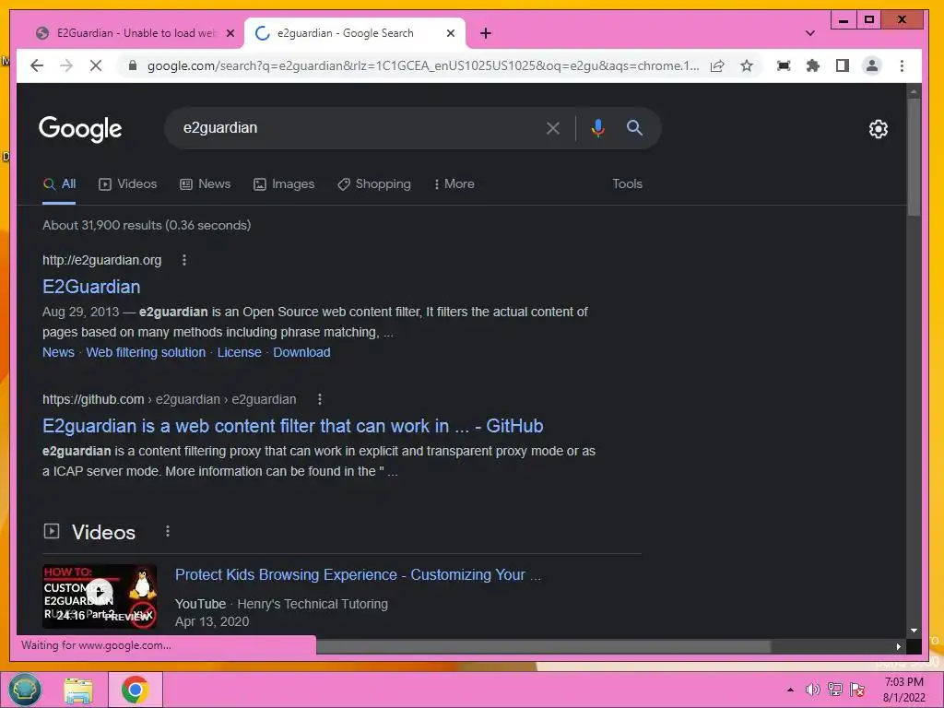
Task: Open the Action Center flag icon
Action: click(857, 690)
